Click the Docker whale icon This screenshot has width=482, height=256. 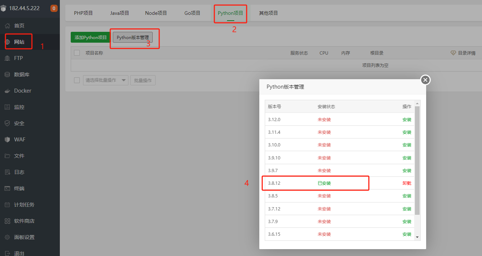(x=7, y=91)
